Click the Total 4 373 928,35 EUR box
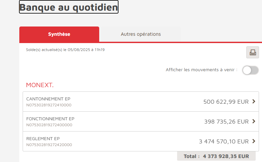 click(216, 156)
